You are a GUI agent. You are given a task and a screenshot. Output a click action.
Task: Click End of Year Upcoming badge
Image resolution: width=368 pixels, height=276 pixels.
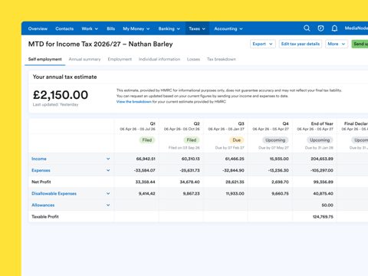point(320,140)
